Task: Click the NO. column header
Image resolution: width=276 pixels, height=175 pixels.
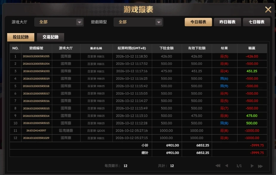Action: coord(15,48)
